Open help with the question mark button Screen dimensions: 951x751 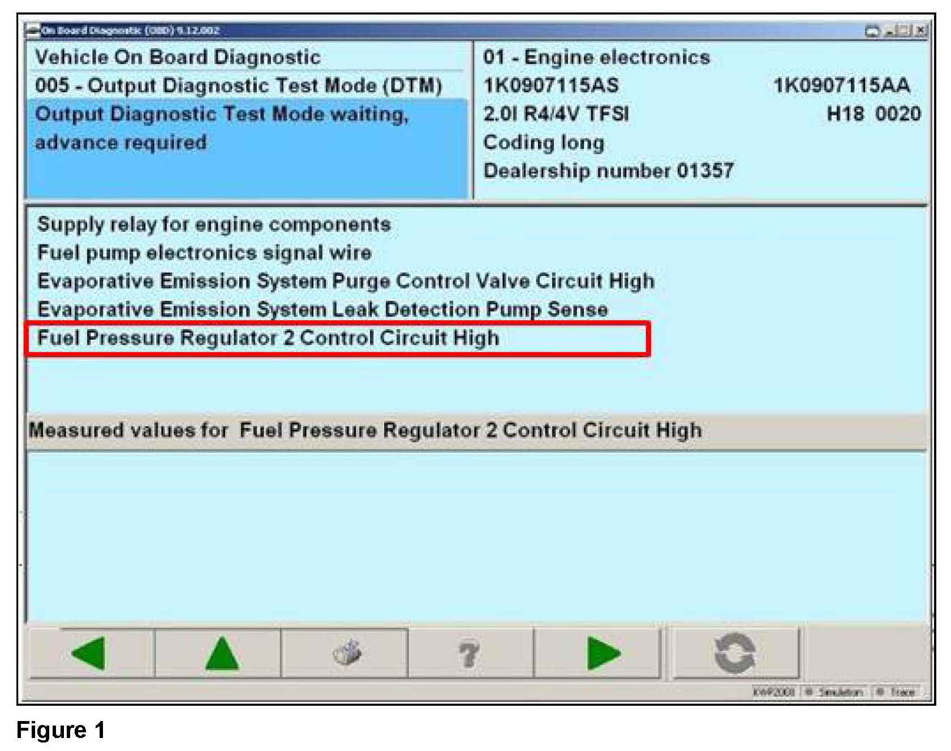(470, 653)
